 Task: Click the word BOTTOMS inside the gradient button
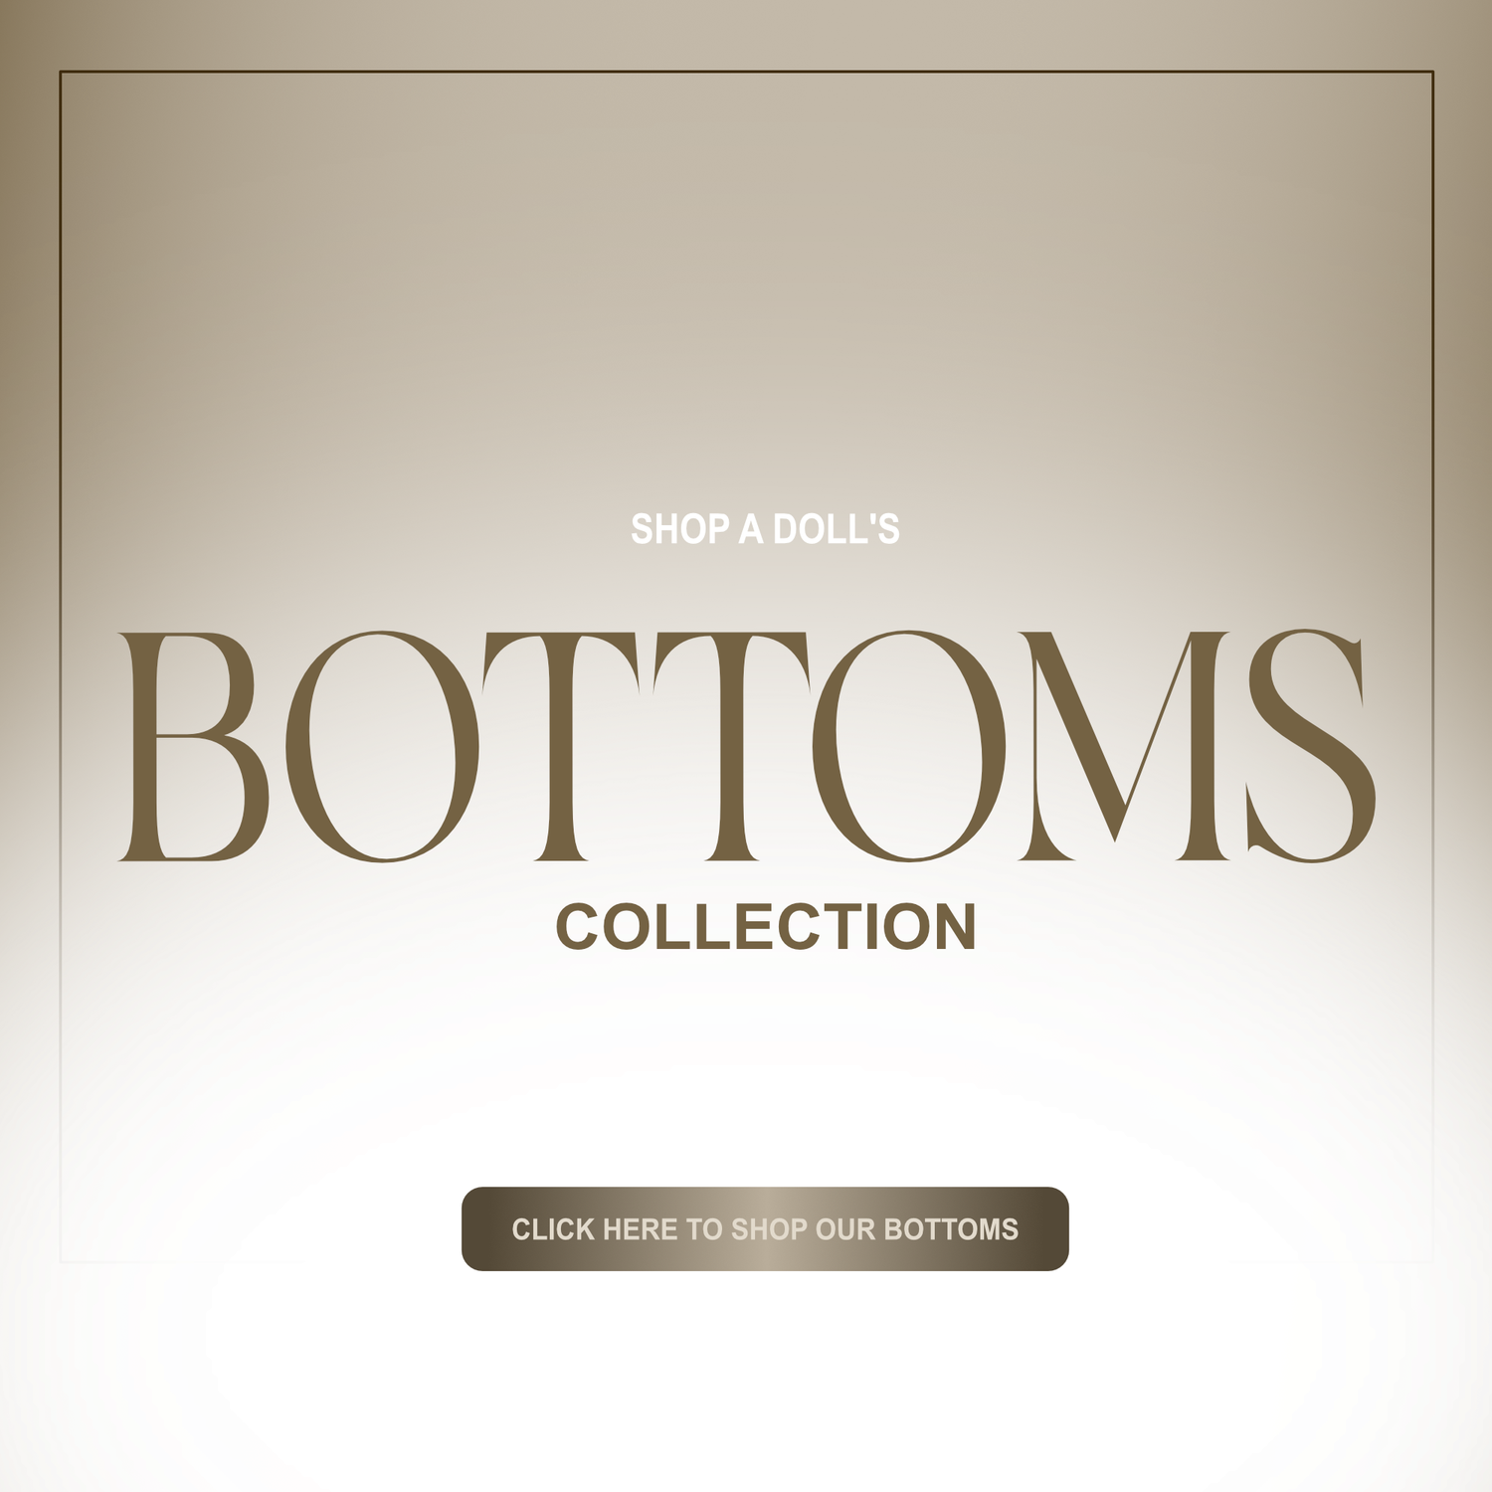pyautogui.click(x=951, y=1229)
